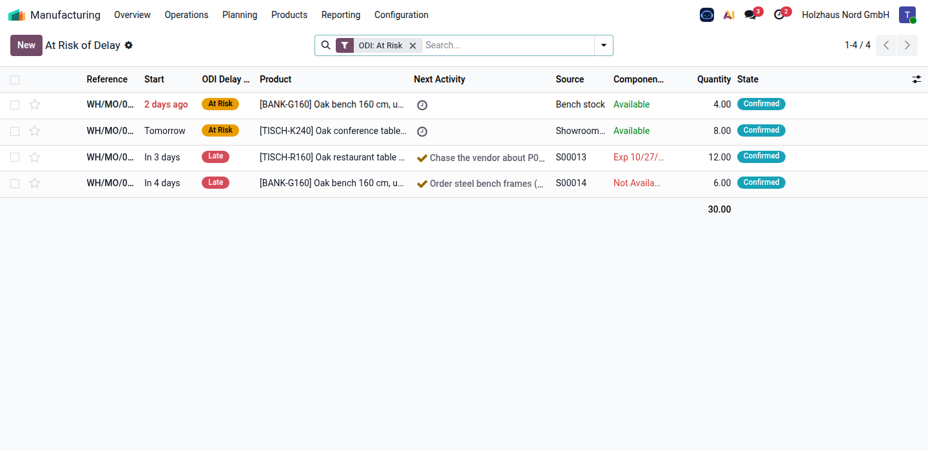
Task: Open the Planning menu
Action: 240,15
